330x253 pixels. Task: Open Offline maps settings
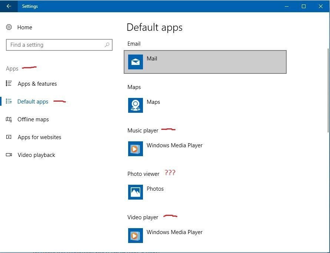[x=33, y=119]
